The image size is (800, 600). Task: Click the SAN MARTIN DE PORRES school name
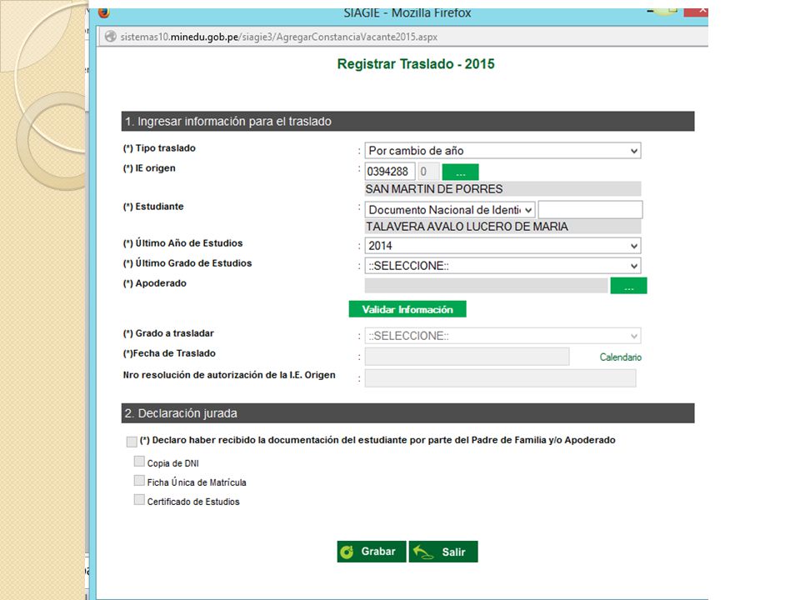(434, 189)
